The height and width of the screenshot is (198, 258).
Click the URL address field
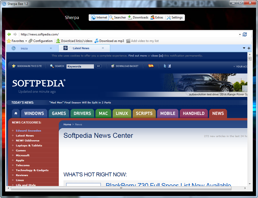[x=129, y=34]
